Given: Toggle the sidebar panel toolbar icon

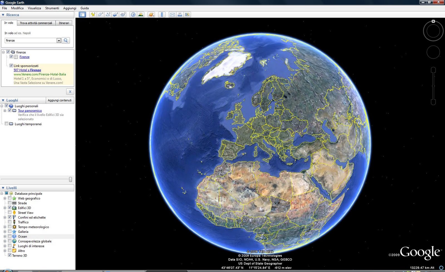Looking at the screenshot, I should [x=82, y=14].
